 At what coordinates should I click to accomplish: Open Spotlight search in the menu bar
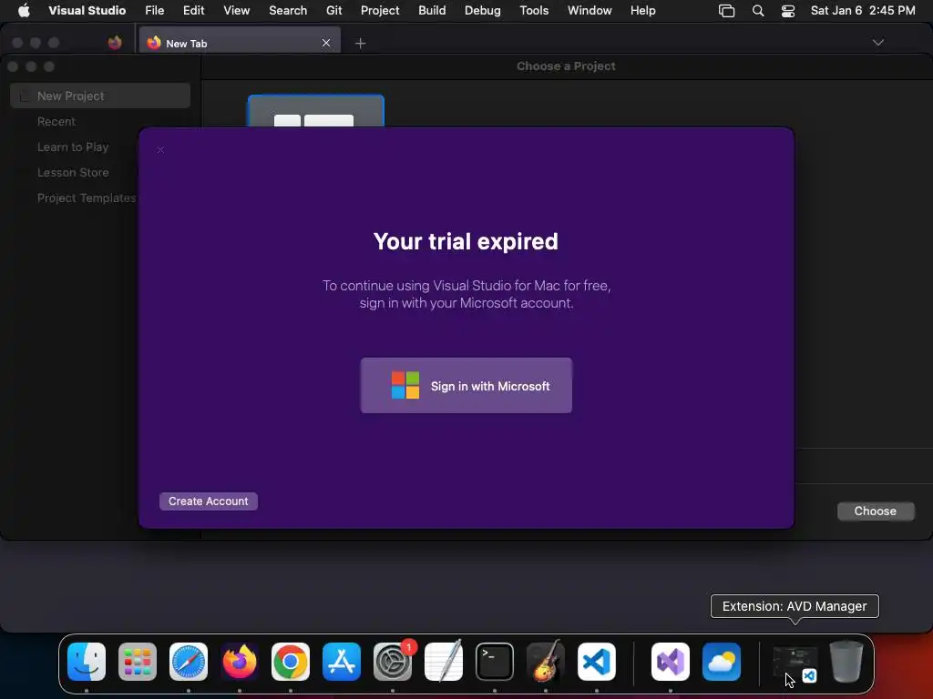(x=758, y=11)
